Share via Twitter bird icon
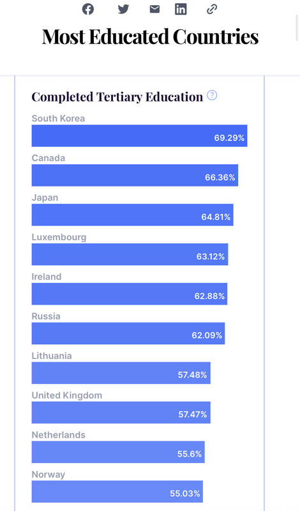Image resolution: width=300 pixels, height=511 pixels. click(x=123, y=9)
